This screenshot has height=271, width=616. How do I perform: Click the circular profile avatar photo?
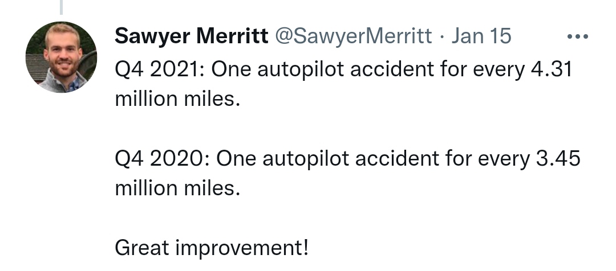61,58
